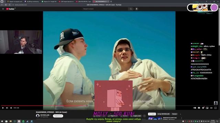Screen dimensions: 220x123
Task: Switch to the first browser tab
Action: [x=15, y=1]
